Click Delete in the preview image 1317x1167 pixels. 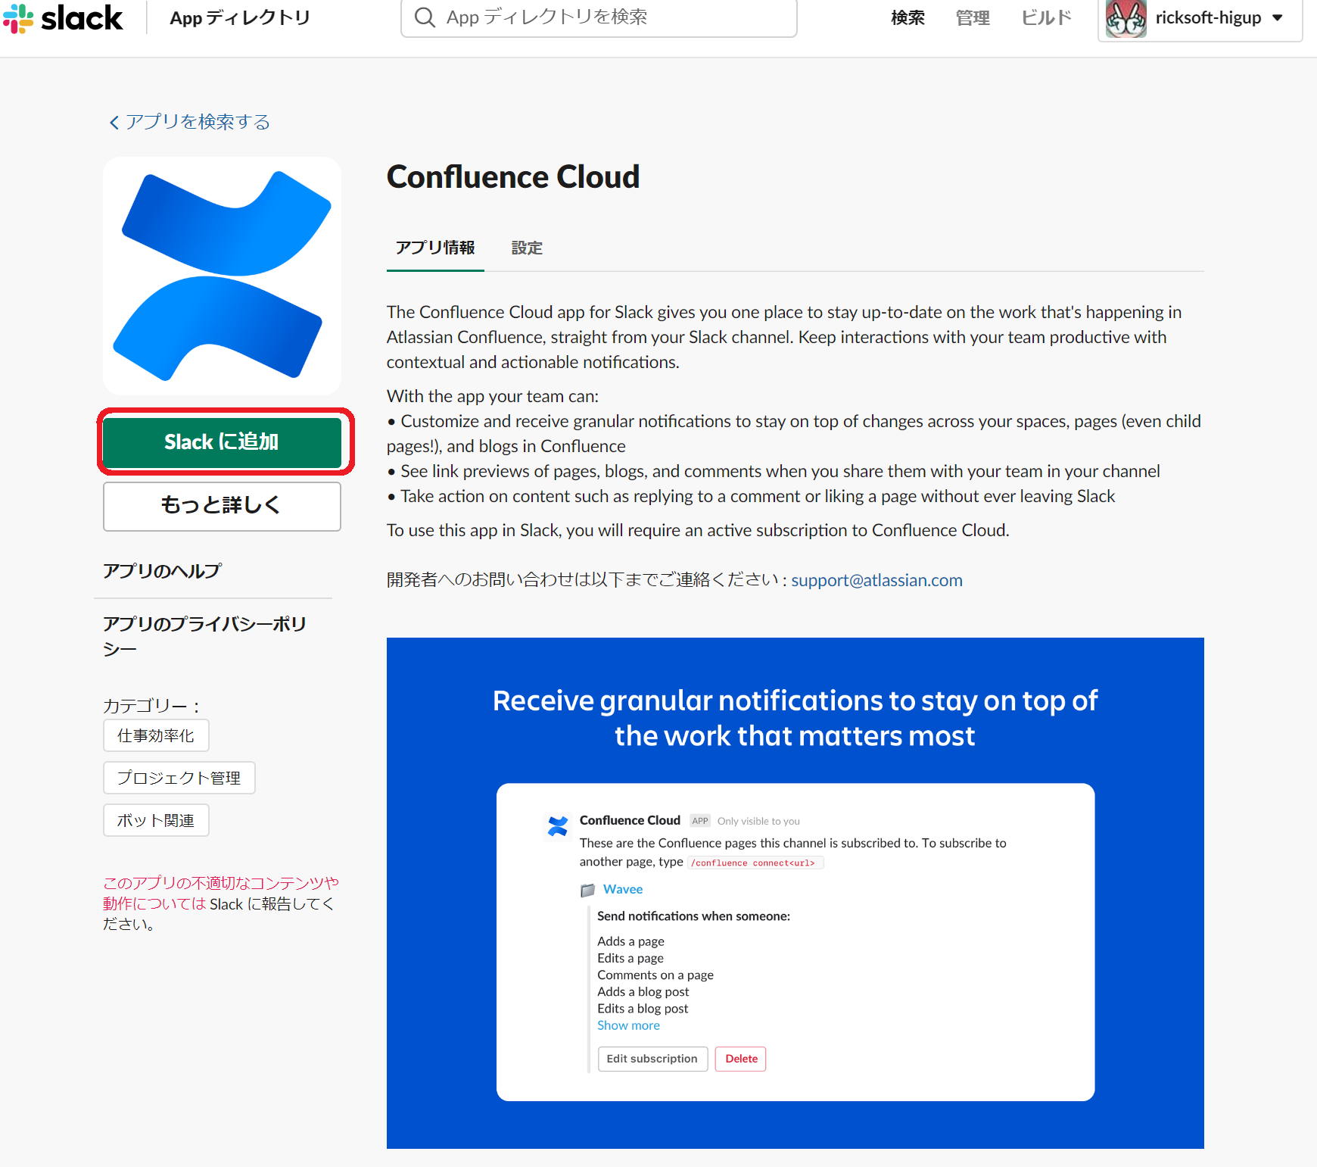(741, 1059)
